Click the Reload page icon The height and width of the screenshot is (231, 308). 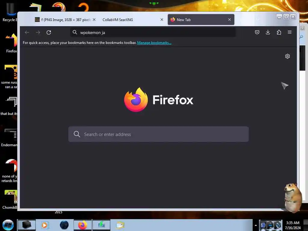pyautogui.click(x=49, y=32)
